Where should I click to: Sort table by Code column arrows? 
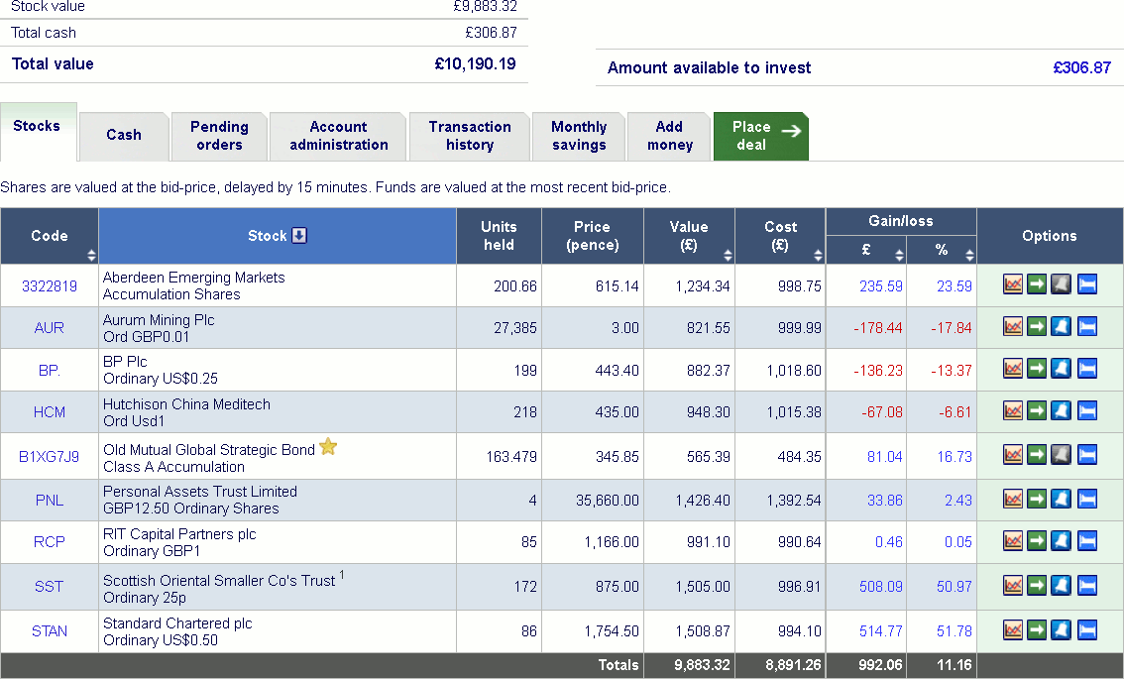coord(91,256)
